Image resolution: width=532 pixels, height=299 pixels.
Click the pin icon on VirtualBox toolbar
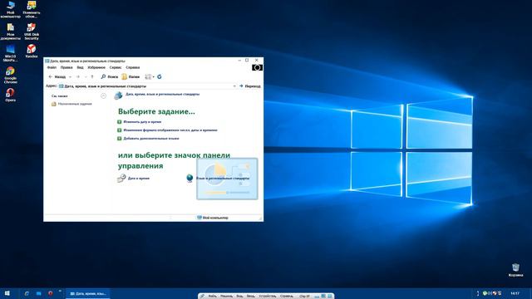tap(203, 297)
